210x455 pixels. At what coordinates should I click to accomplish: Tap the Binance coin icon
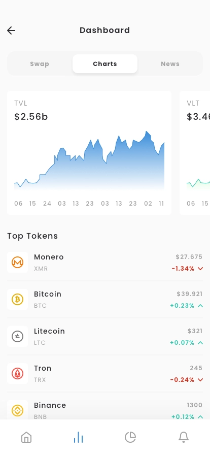pyautogui.click(x=17, y=410)
